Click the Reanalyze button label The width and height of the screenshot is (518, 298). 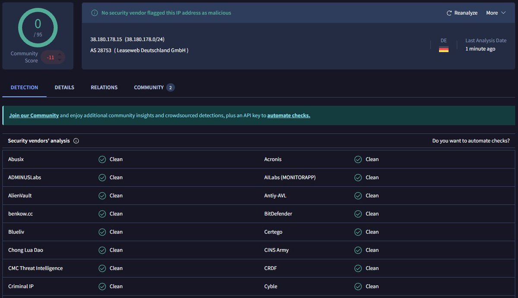pos(466,13)
